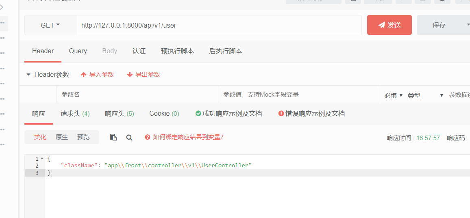Focus the 参数值 input field

click(299, 95)
